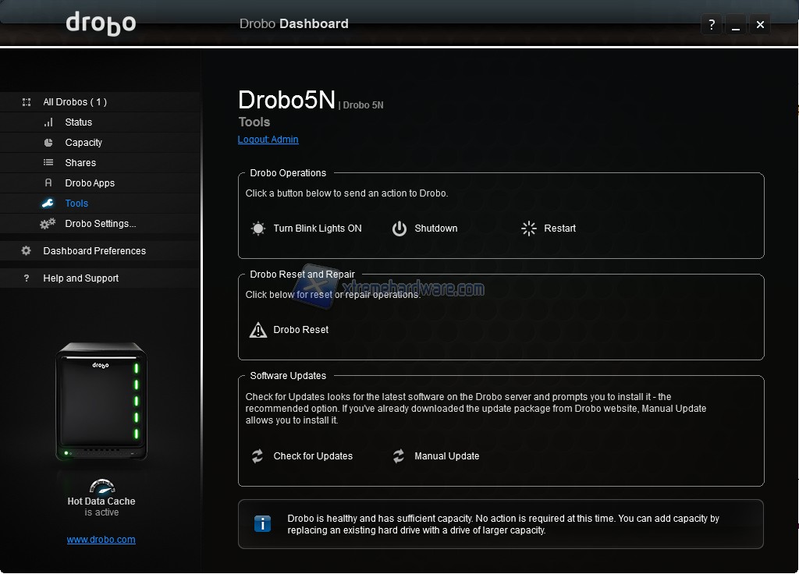This screenshot has height=574, width=799.
Task: Click the Restart spinner icon
Action: pos(529,229)
